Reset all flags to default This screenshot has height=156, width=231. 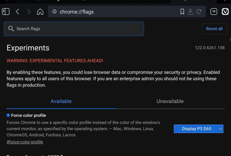pyautogui.click(x=214, y=29)
